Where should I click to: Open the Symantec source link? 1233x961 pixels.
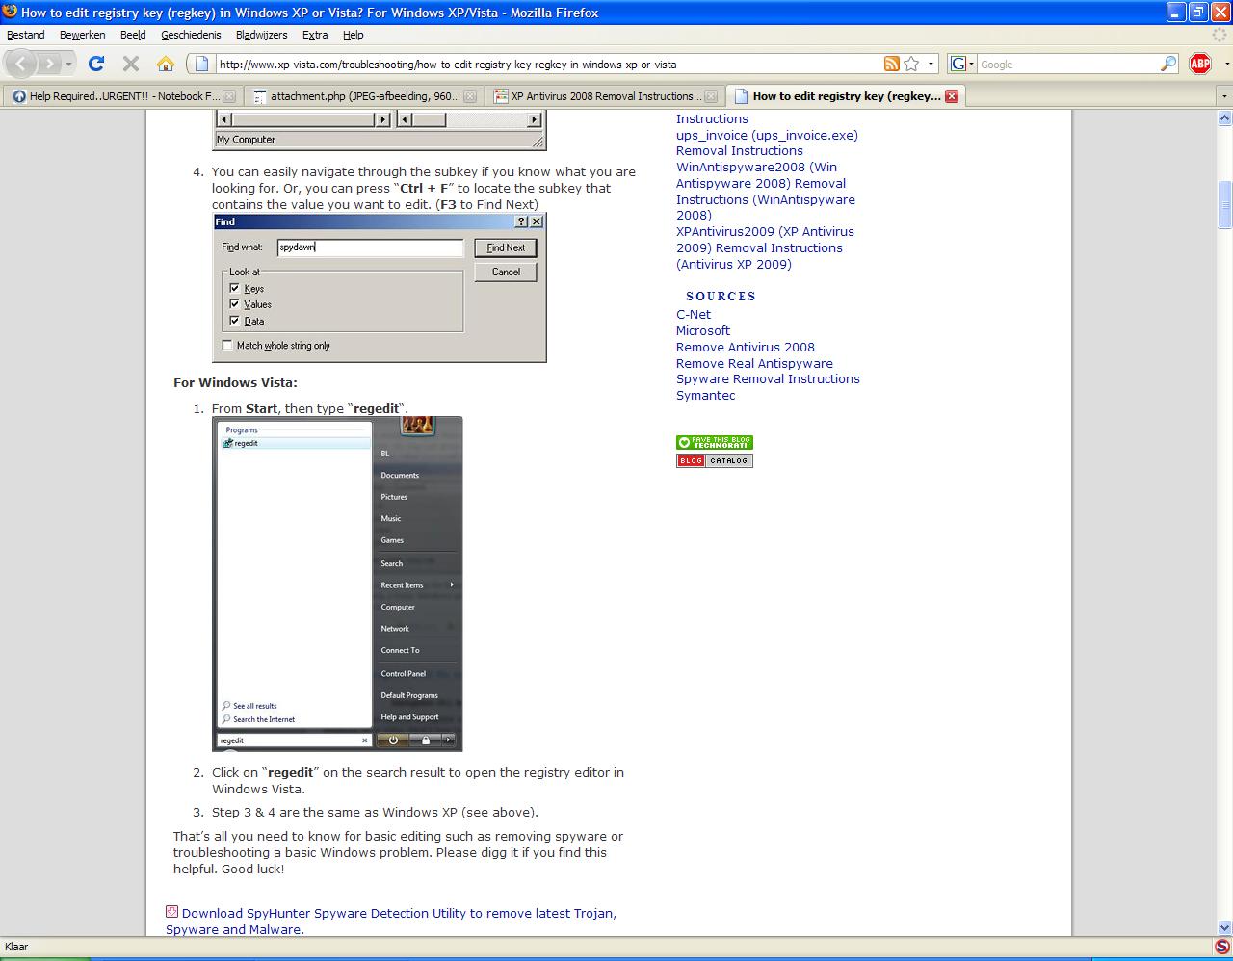click(705, 396)
